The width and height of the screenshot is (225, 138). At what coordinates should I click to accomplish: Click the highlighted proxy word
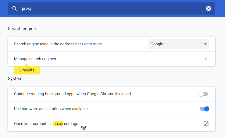click(x=58, y=124)
